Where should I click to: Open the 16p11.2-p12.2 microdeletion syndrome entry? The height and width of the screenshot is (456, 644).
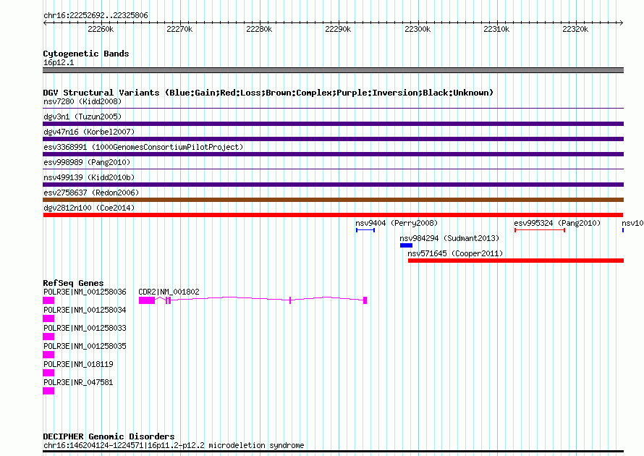point(174,445)
